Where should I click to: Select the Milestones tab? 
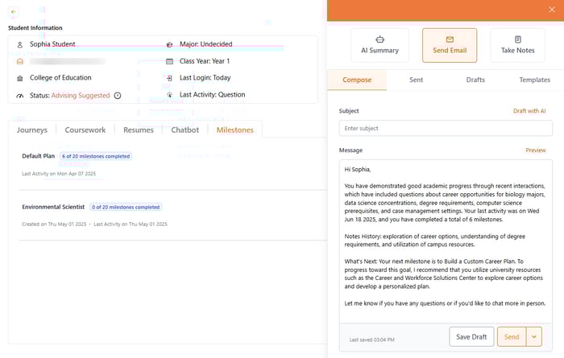pos(235,130)
